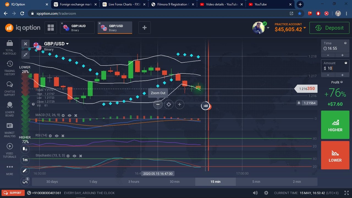
Task: Open the More menu in the sidebar
Action: click(9, 169)
